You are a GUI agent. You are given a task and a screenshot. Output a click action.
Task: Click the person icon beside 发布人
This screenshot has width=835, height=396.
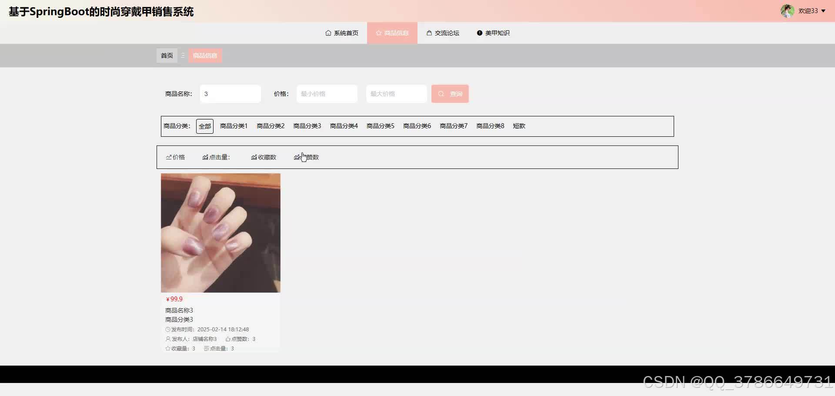pos(168,339)
